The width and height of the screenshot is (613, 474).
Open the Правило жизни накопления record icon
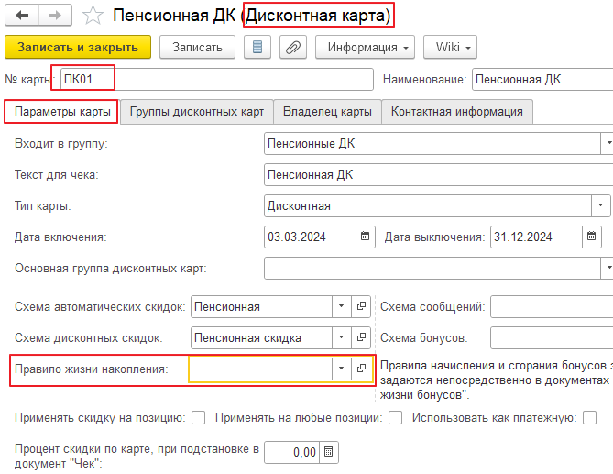coord(361,369)
